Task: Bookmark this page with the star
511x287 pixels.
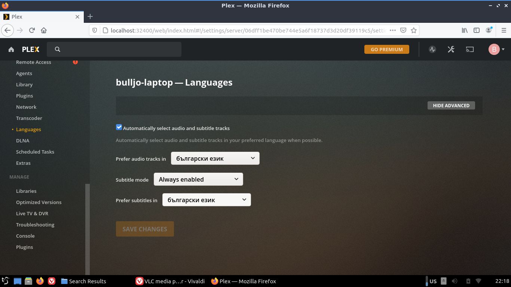Action: [414, 30]
